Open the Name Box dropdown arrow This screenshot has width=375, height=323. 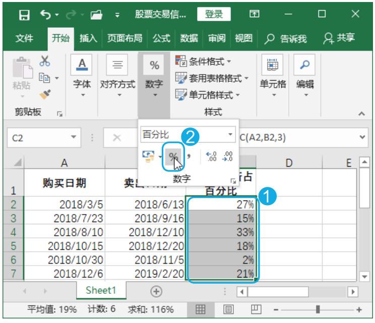pos(74,137)
